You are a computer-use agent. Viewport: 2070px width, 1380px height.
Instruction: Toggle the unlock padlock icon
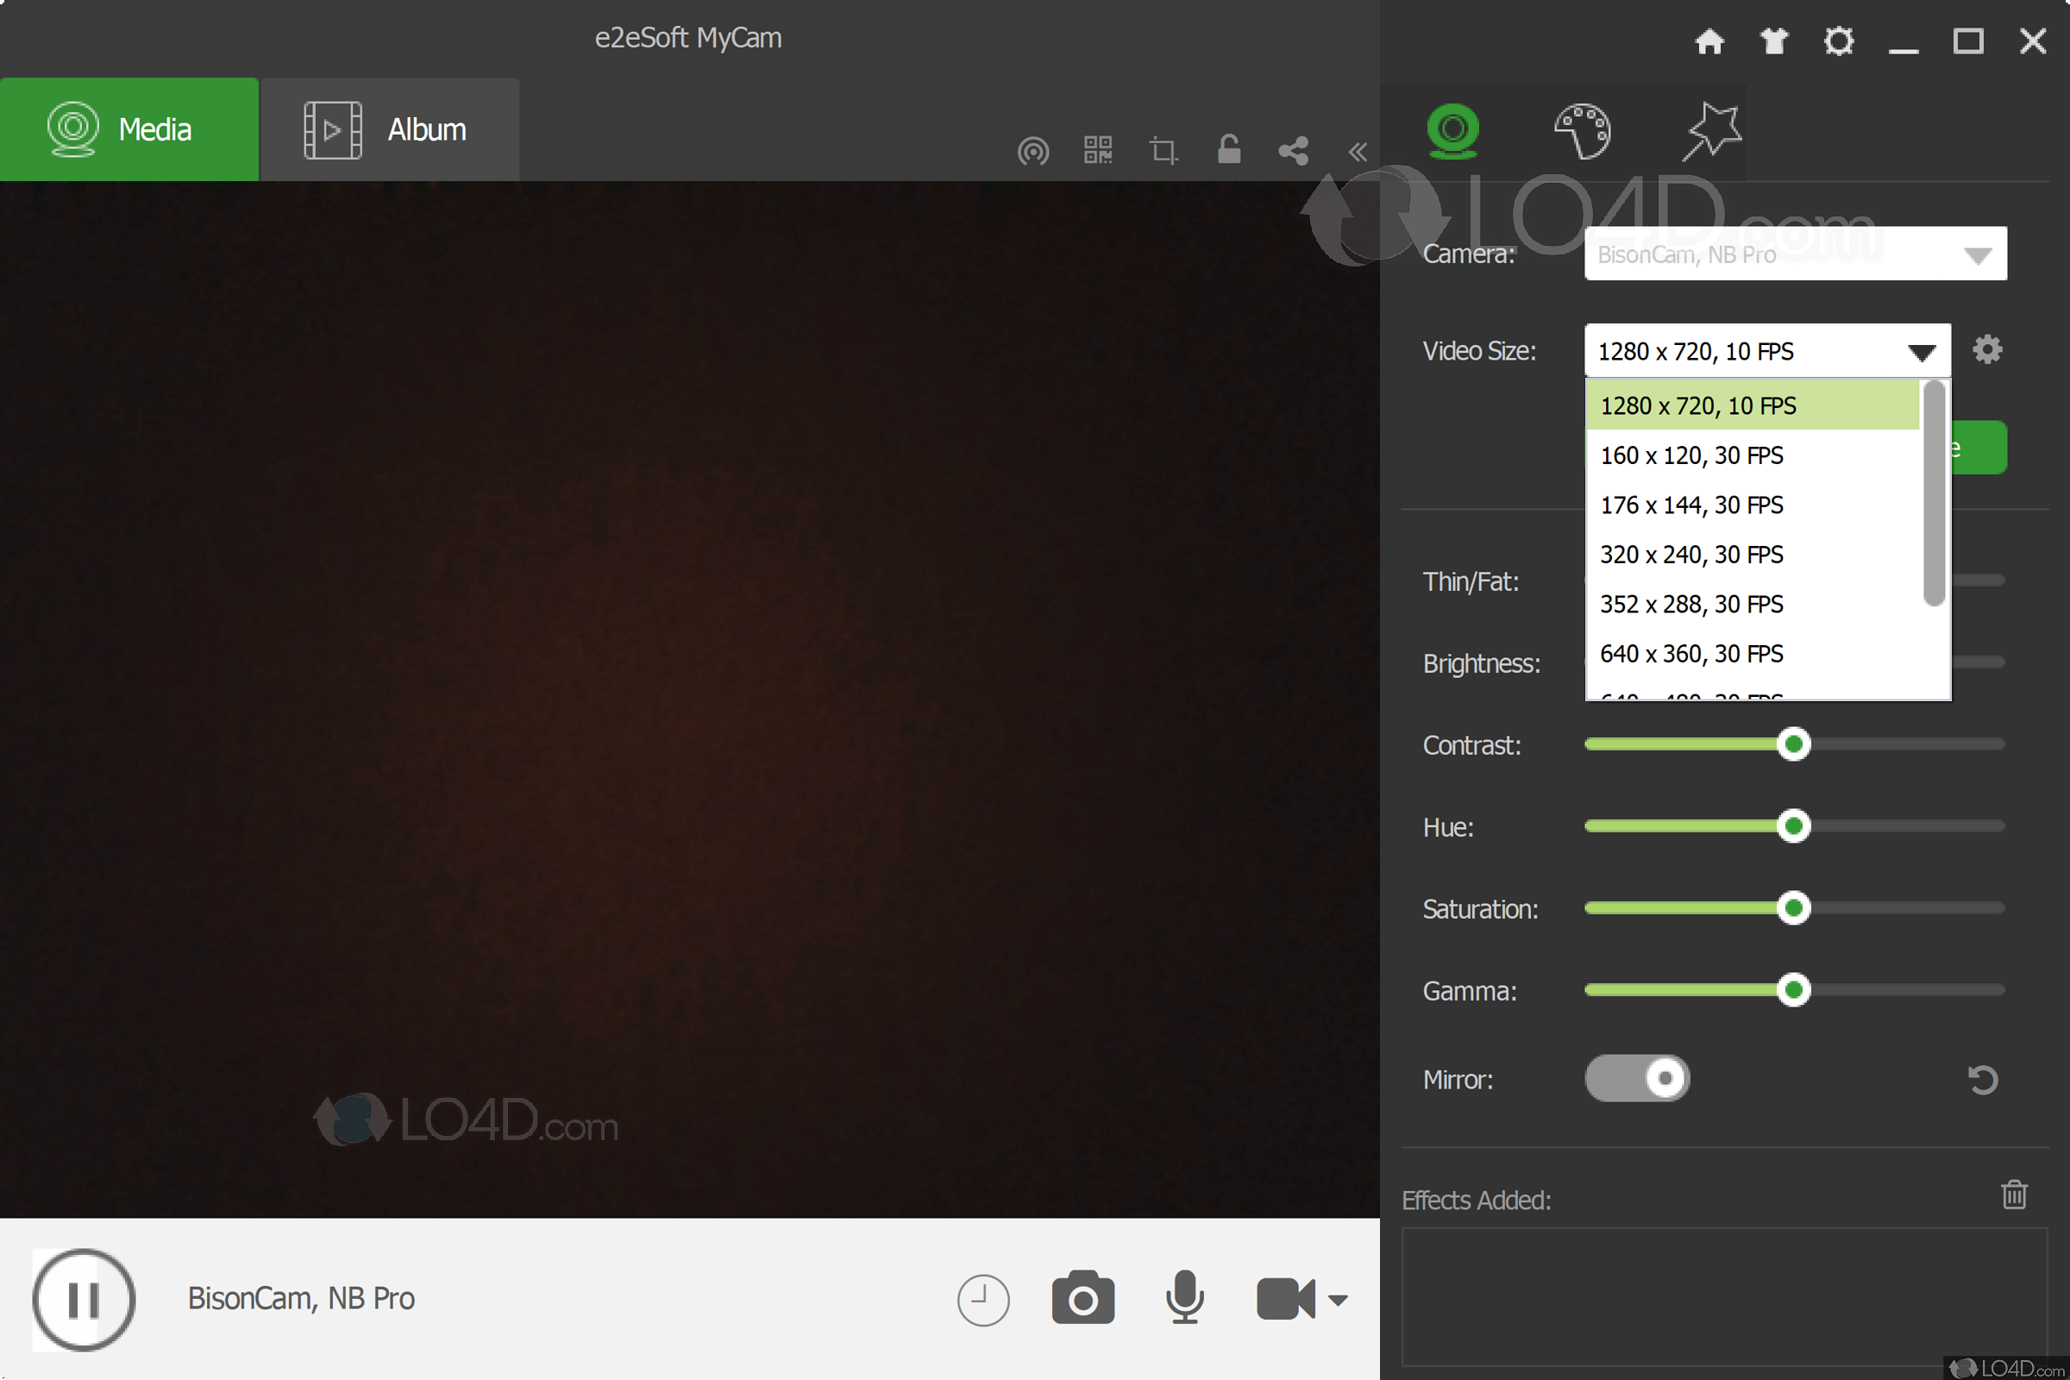point(1228,149)
